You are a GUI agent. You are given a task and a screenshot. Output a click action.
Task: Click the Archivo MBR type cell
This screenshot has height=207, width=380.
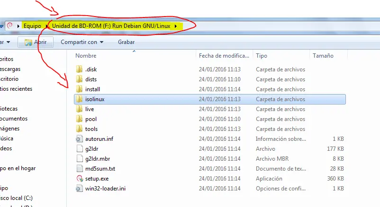click(272, 159)
